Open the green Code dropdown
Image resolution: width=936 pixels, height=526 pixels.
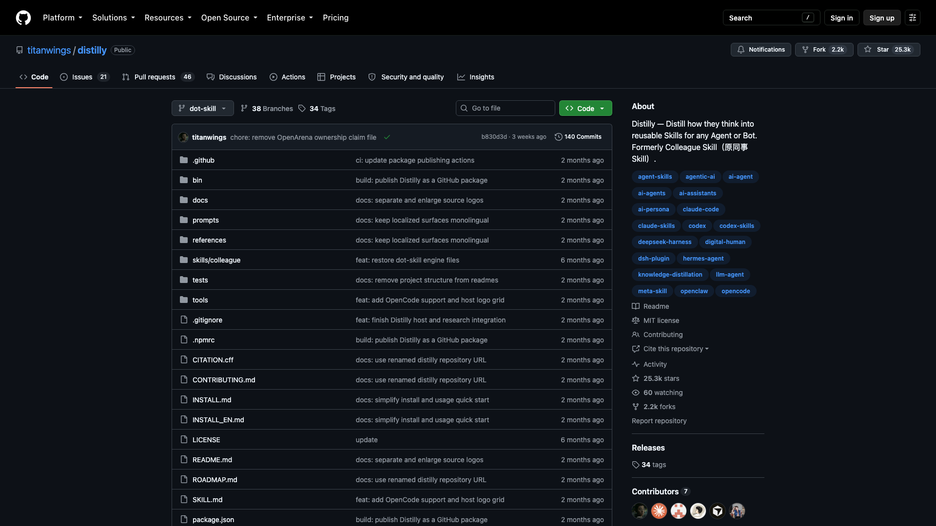tap(585, 108)
